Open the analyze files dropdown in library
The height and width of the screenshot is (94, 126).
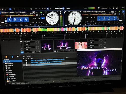(x=30, y=56)
